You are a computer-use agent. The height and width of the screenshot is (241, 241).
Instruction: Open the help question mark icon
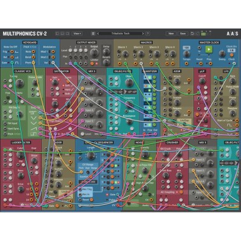coord(148,34)
